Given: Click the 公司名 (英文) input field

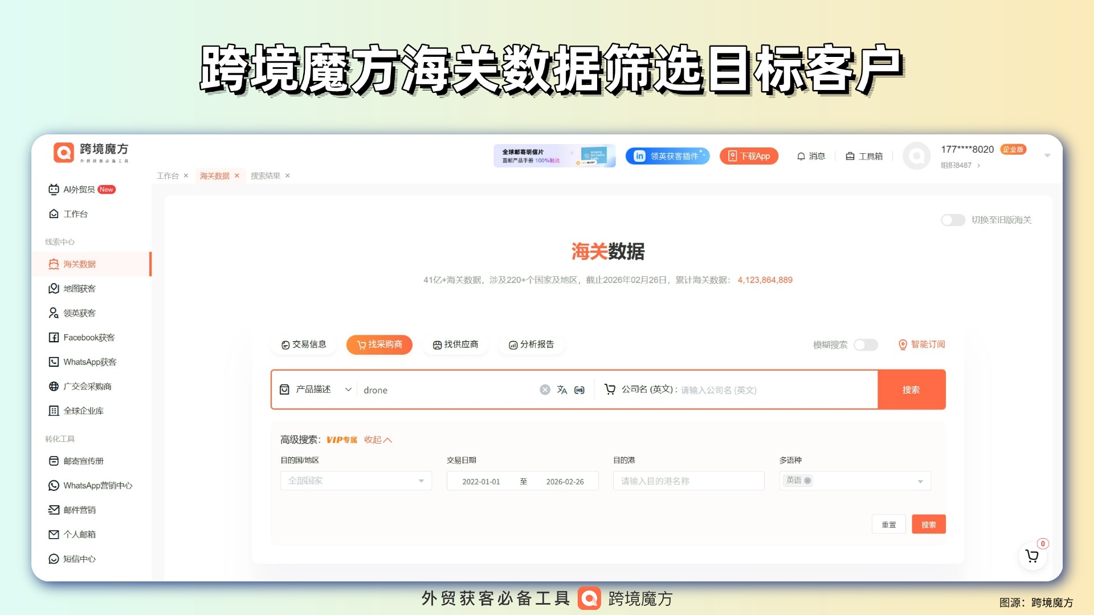Looking at the screenshot, I should pyautogui.click(x=735, y=389).
